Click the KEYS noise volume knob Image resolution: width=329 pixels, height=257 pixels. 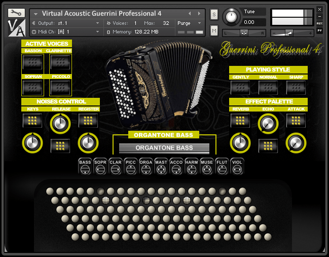[32, 143]
